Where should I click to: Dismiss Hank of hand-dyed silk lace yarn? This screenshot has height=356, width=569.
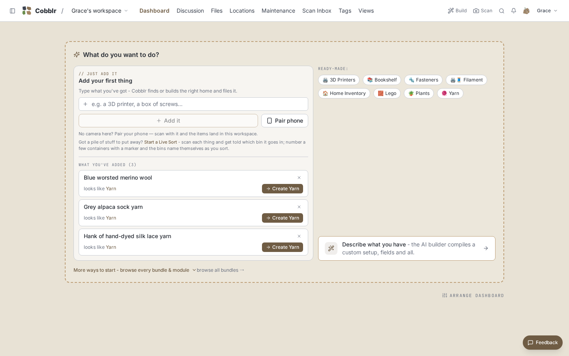coord(299,236)
